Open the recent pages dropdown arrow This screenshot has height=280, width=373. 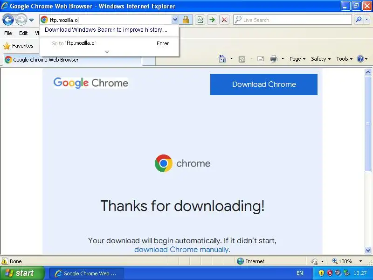31,20
